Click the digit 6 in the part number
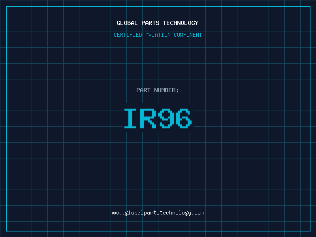This screenshot has width=316, height=237. coord(184,118)
